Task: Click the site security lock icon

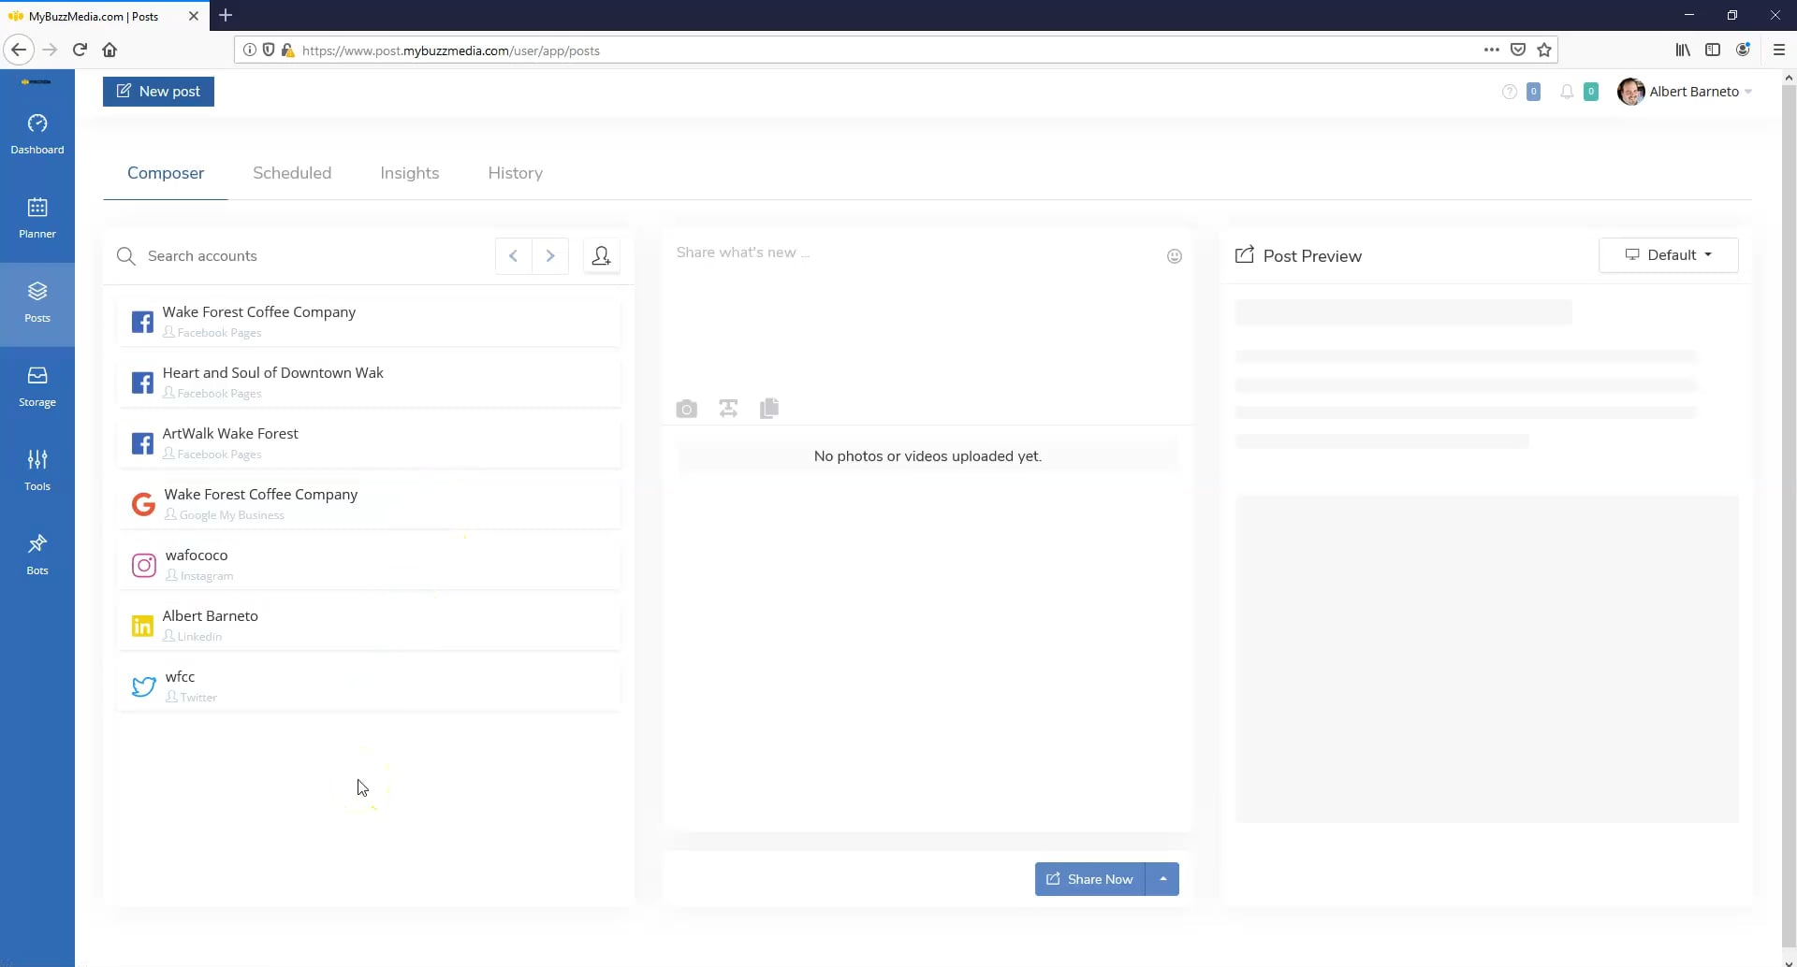Action: [x=287, y=50]
